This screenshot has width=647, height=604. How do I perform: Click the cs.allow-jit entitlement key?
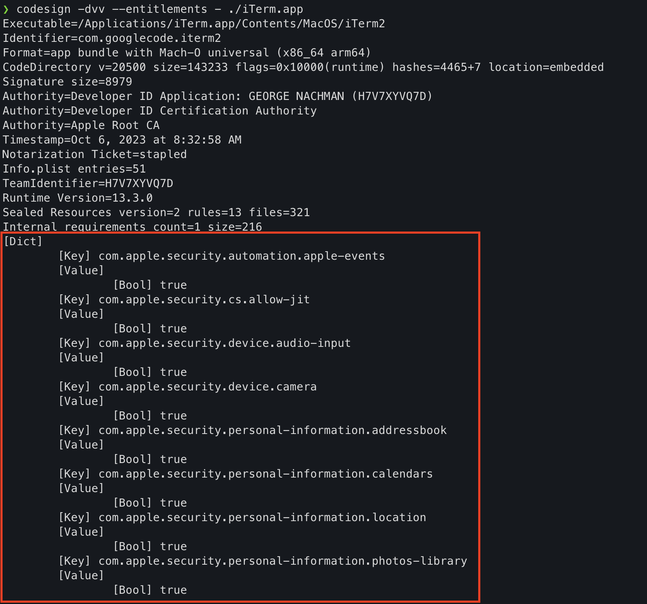pyautogui.click(x=204, y=300)
